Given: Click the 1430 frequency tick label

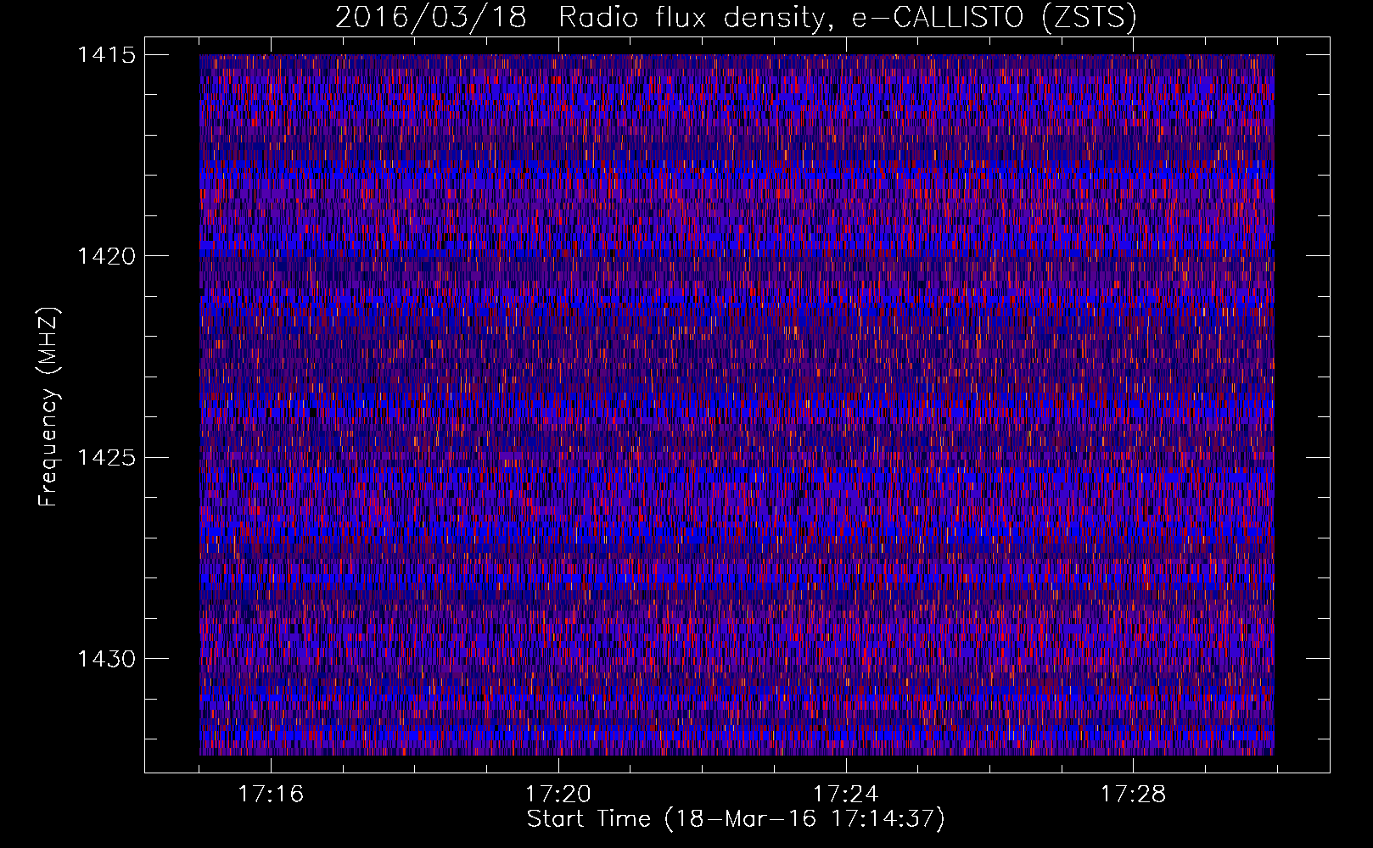Looking at the screenshot, I should click(x=107, y=659).
